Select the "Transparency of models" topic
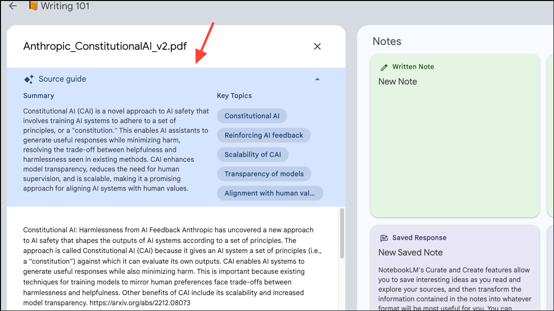Viewport: 554px width, 311px height. 264,174
